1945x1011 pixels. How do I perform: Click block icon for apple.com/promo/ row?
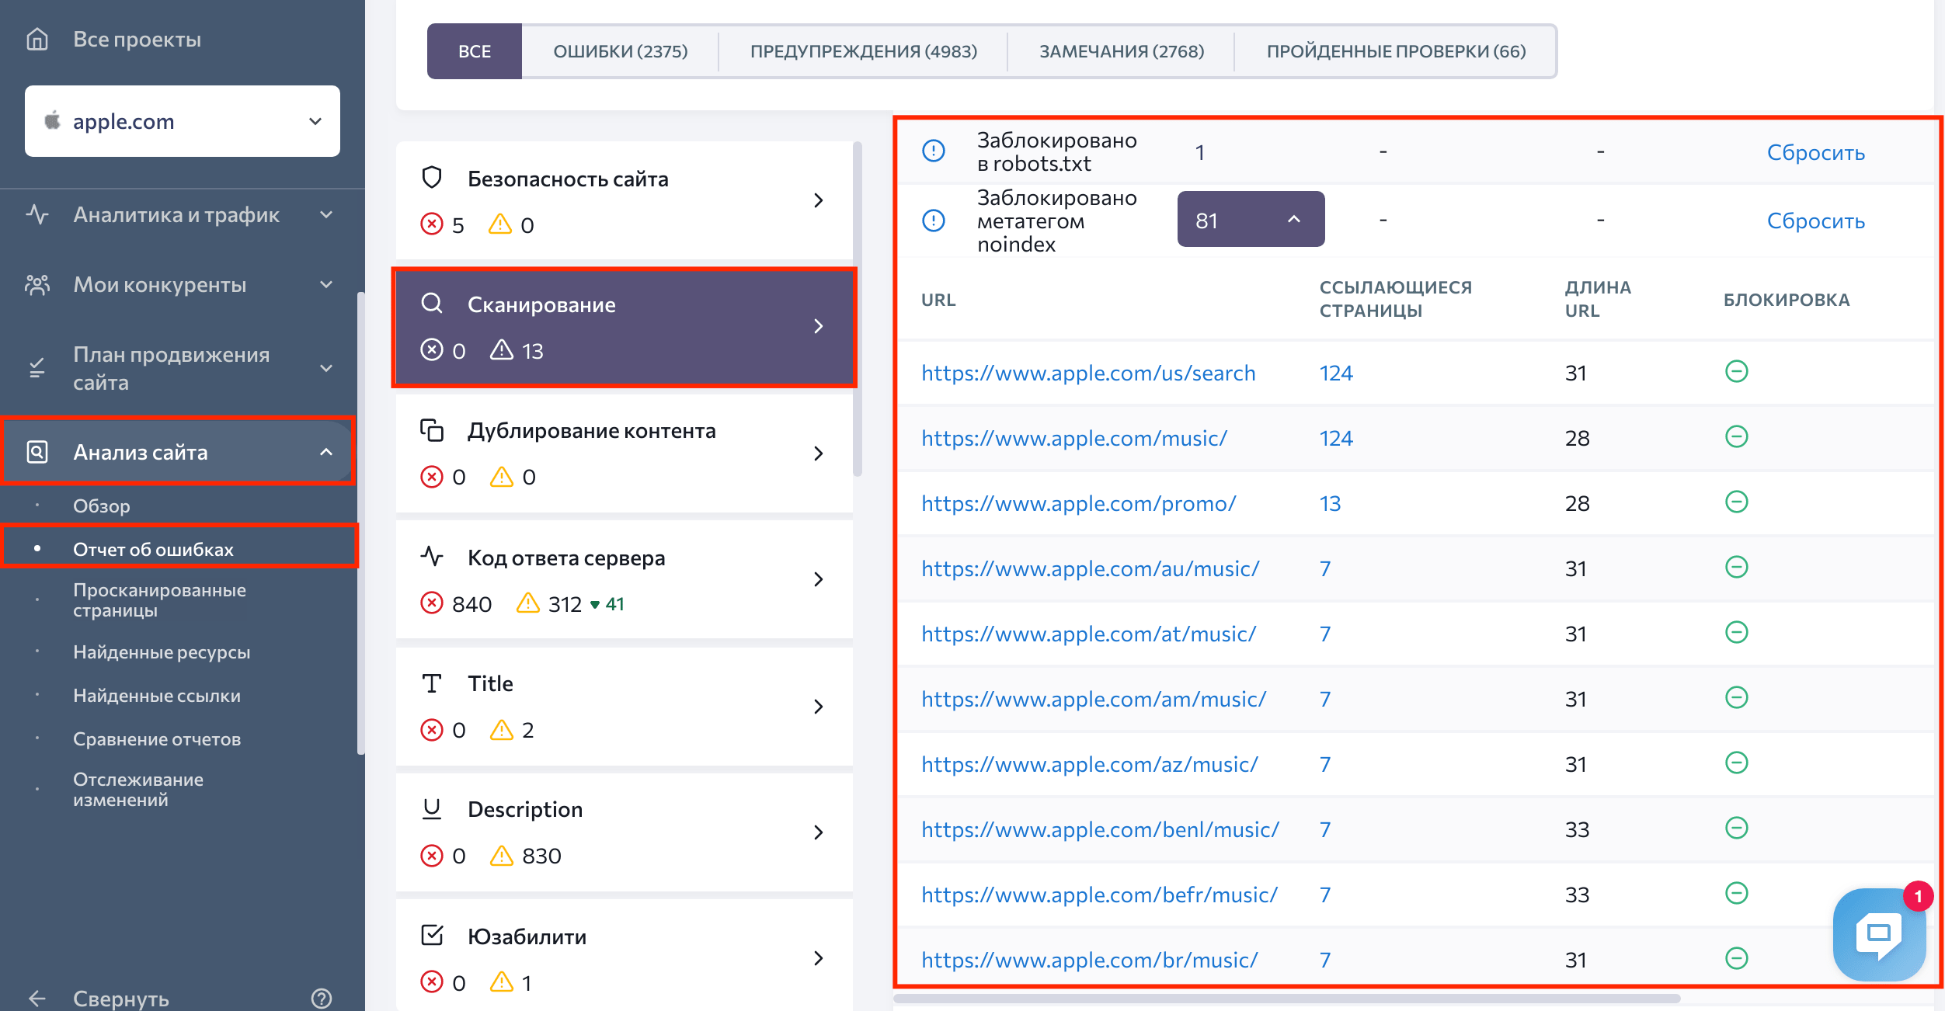tap(1737, 502)
